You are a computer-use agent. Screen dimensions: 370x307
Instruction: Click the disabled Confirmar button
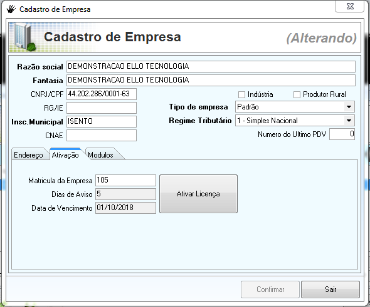(270, 289)
